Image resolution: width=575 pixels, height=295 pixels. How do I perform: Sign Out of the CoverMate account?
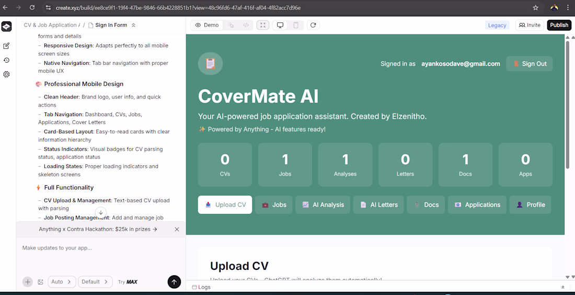click(529, 63)
